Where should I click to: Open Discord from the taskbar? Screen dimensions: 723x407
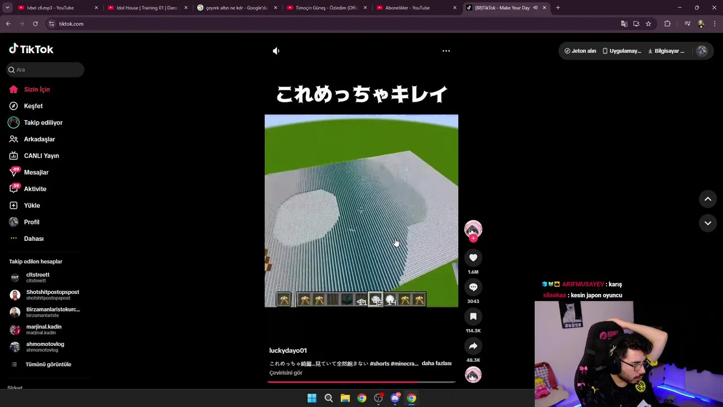395,398
